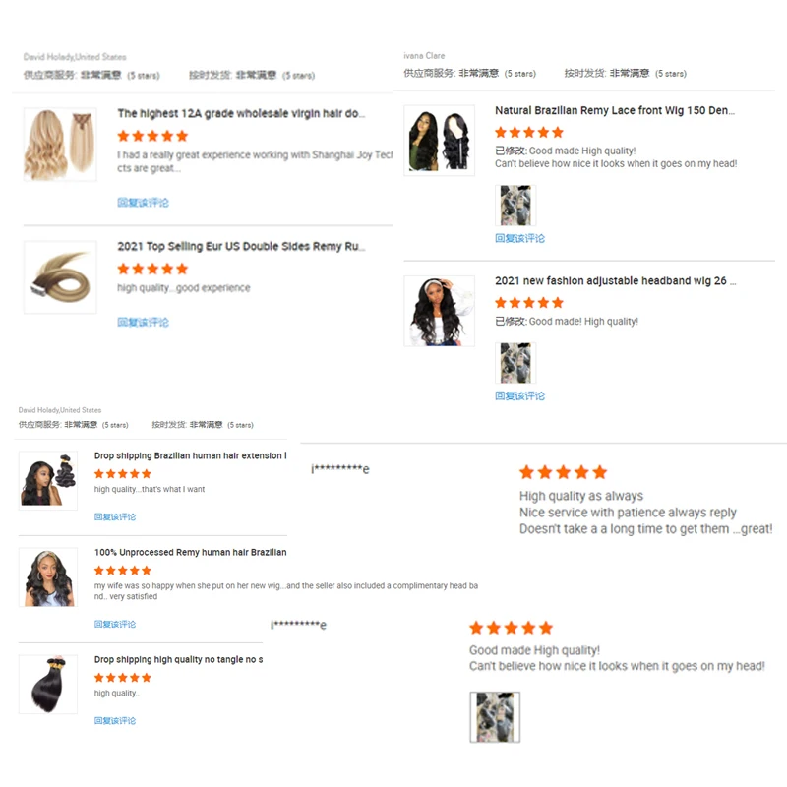
Task: Open the headband wig product thumbnail
Action: pyautogui.click(x=439, y=311)
